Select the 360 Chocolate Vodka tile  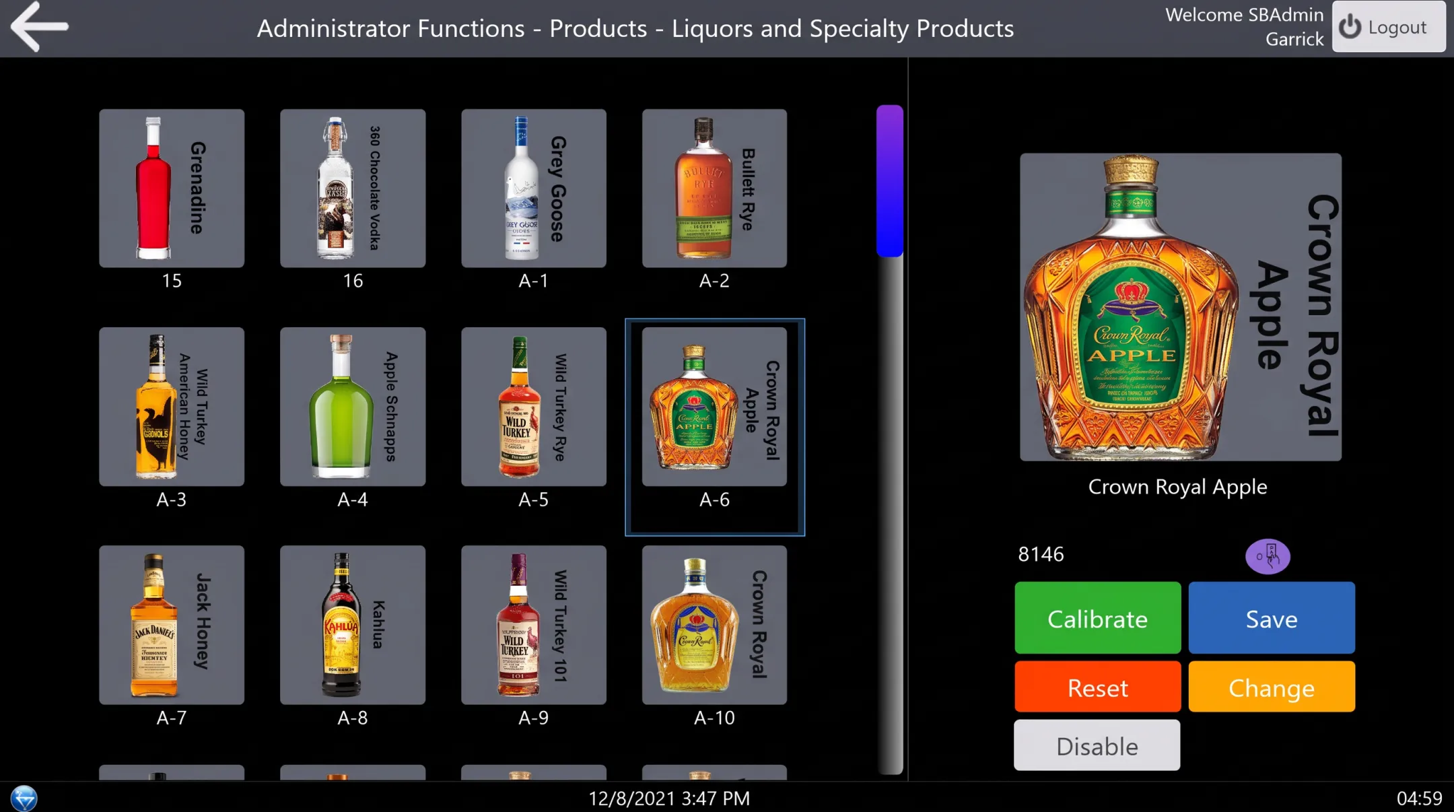click(353, 189)
